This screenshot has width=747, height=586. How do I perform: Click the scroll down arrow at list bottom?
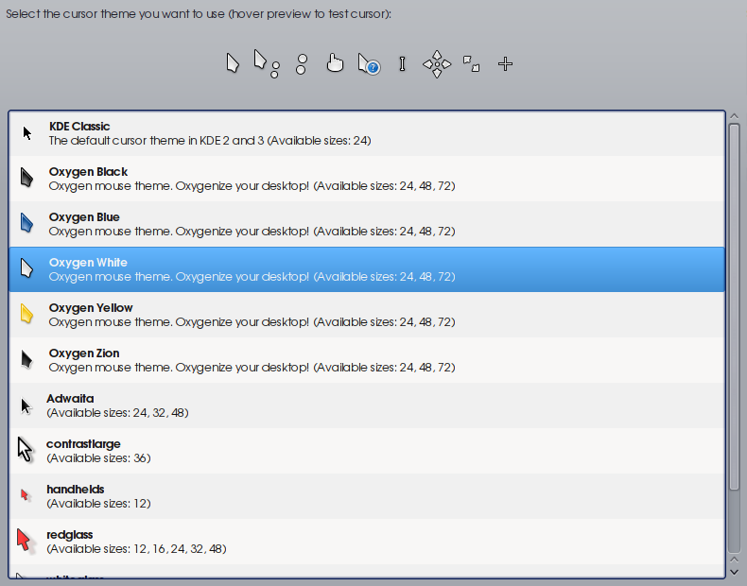(734, 572)
